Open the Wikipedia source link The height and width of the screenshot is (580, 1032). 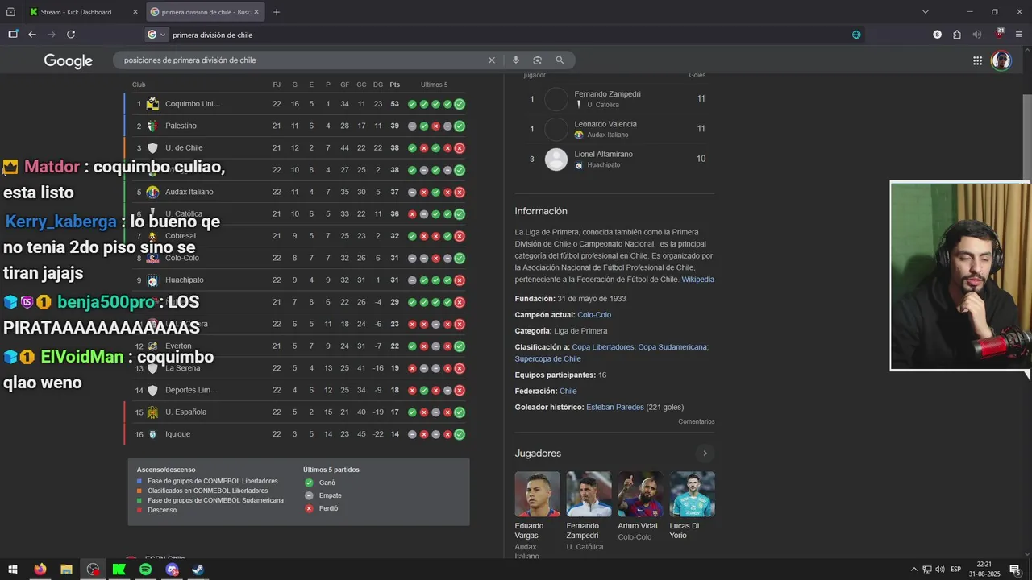697,280
